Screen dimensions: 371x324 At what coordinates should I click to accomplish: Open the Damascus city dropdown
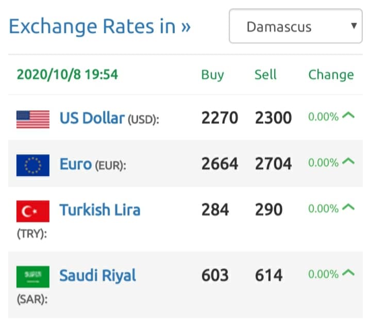[x=296, y=26]
